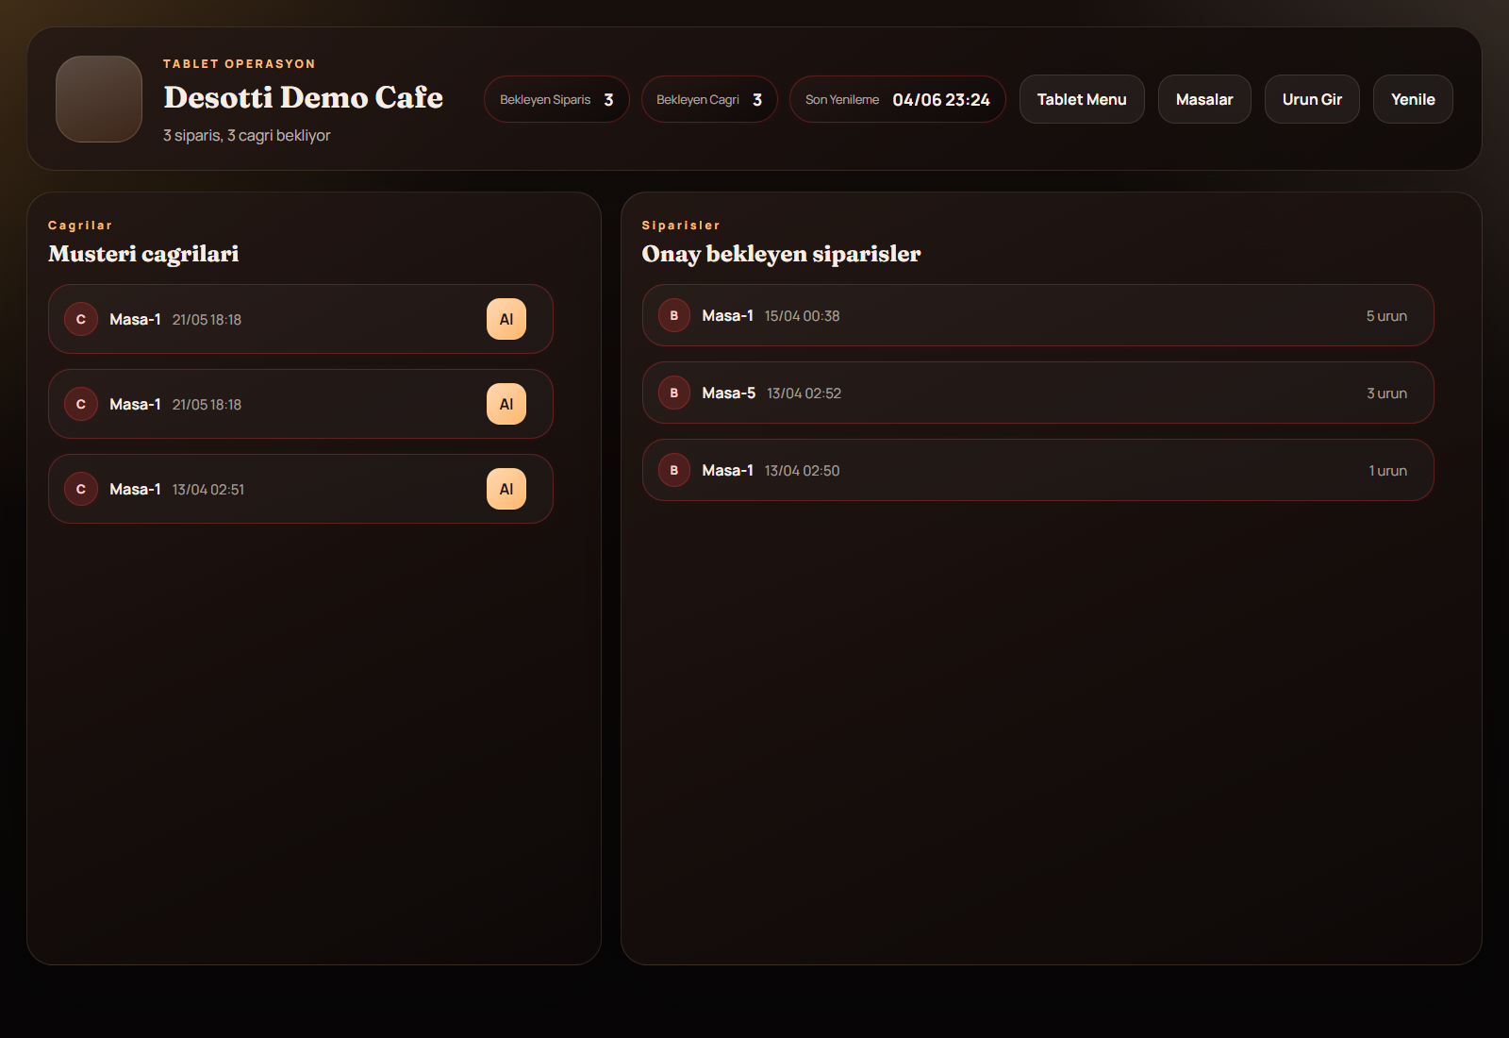Click the '1 urun' item count

click(x=1388, y=471)
